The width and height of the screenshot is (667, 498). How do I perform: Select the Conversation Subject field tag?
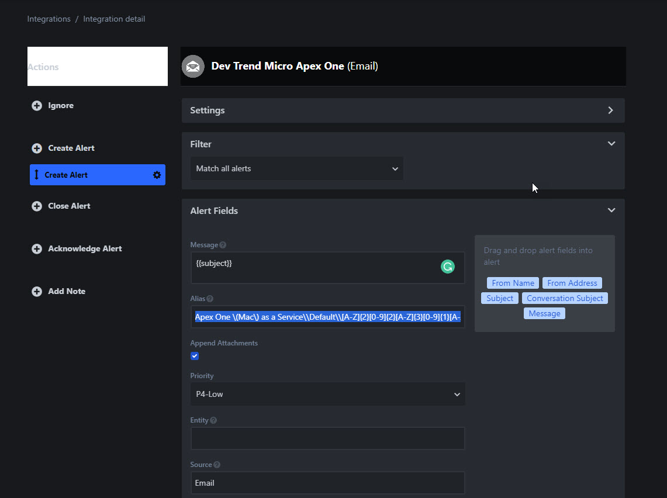point(565,298)
